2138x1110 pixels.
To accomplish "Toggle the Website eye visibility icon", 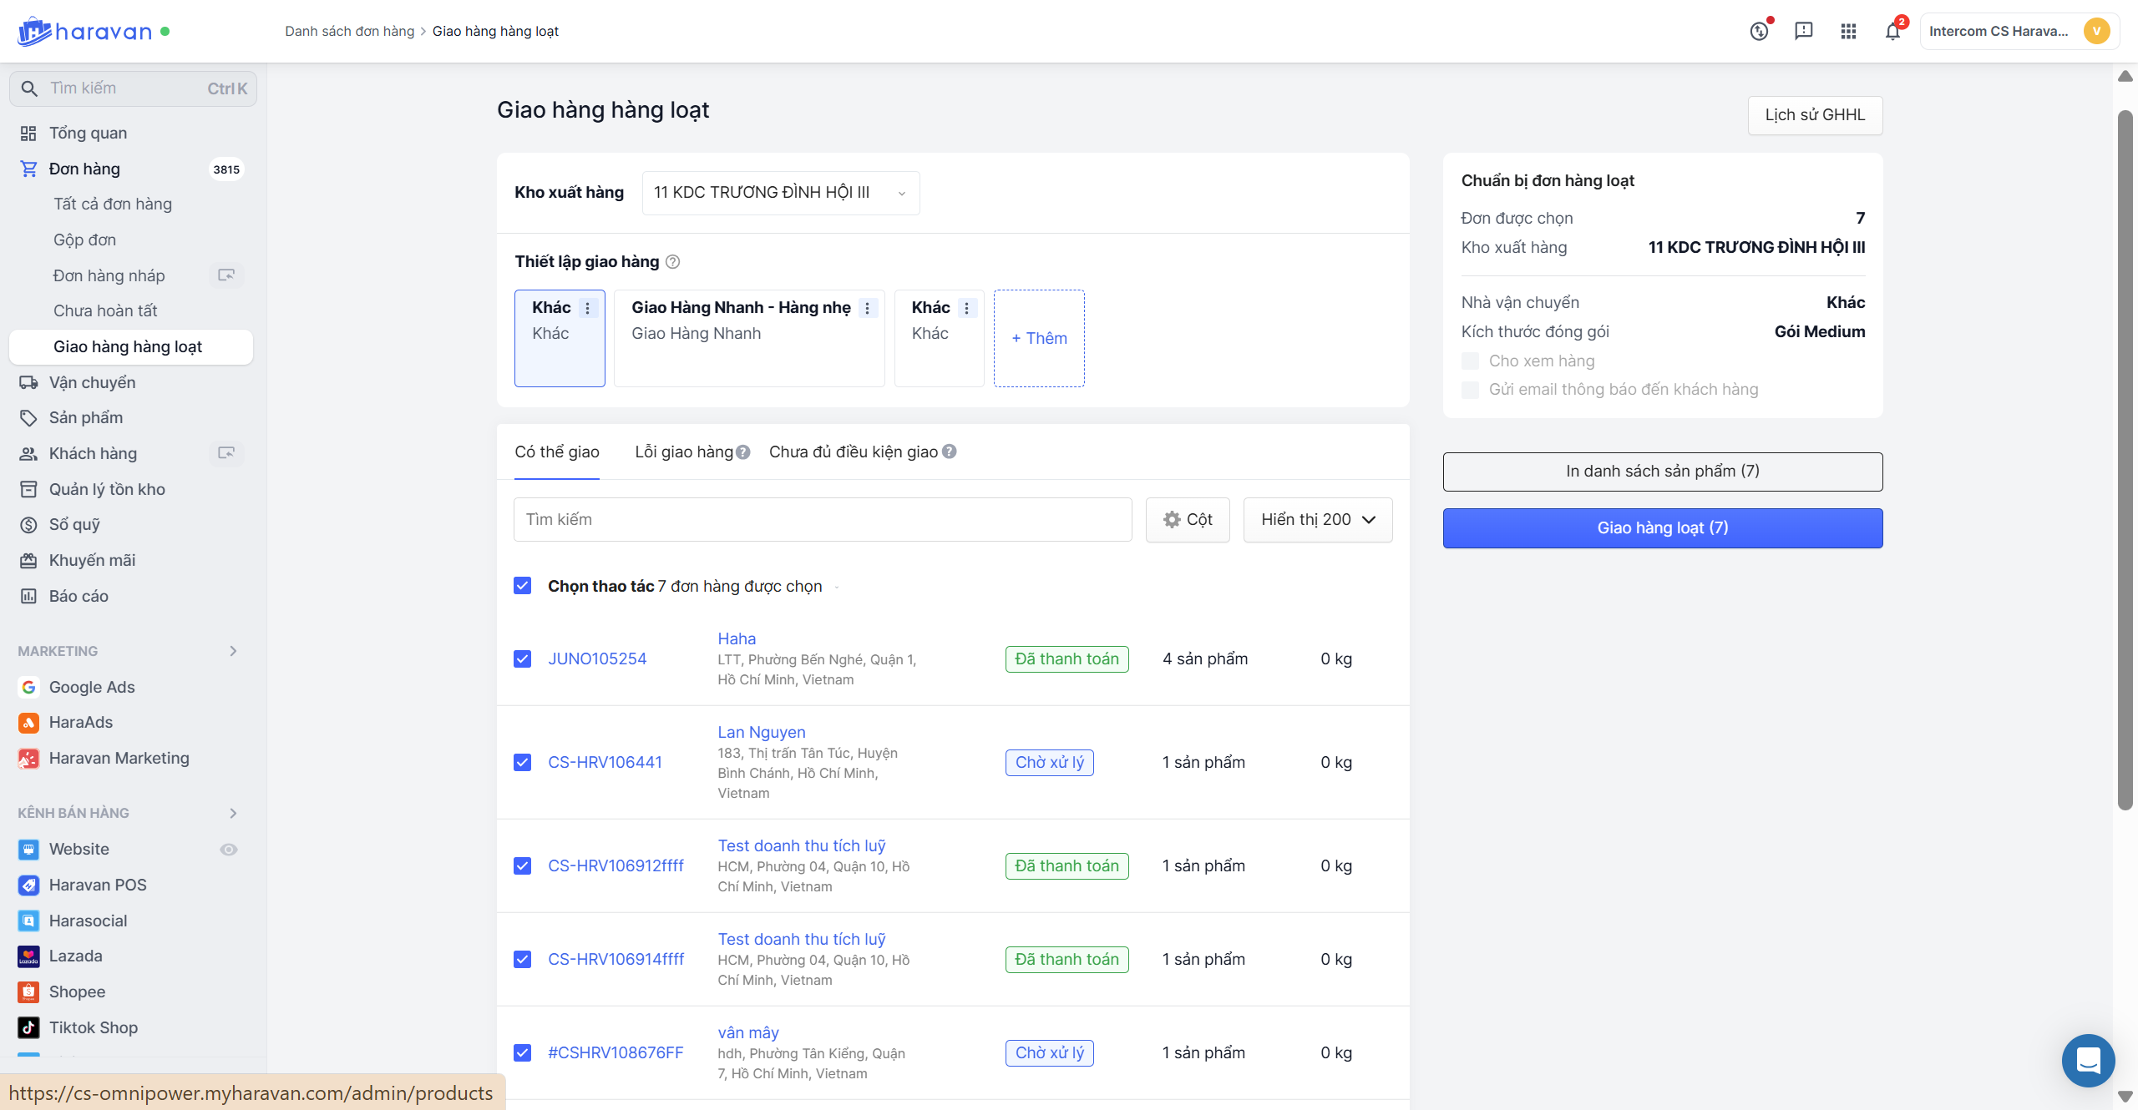I will coord(229,850).
